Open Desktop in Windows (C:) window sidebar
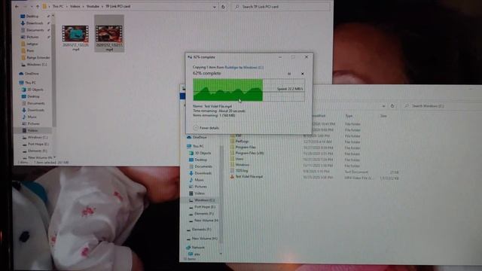Screen dimensions: 482x271 point(201,160)
